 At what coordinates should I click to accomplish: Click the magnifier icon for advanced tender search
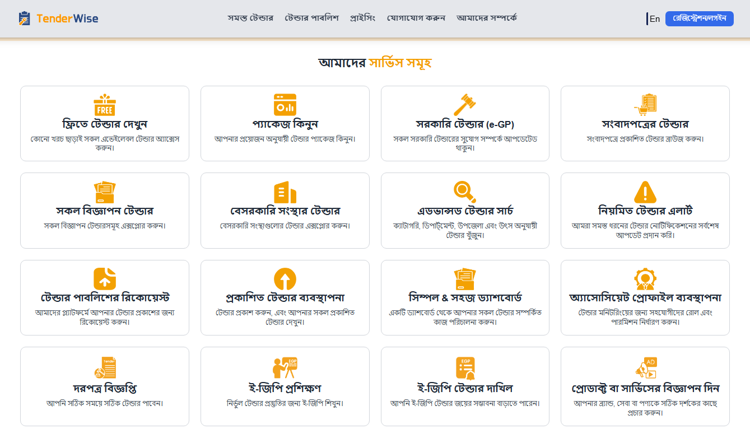(x=465, y=192)
